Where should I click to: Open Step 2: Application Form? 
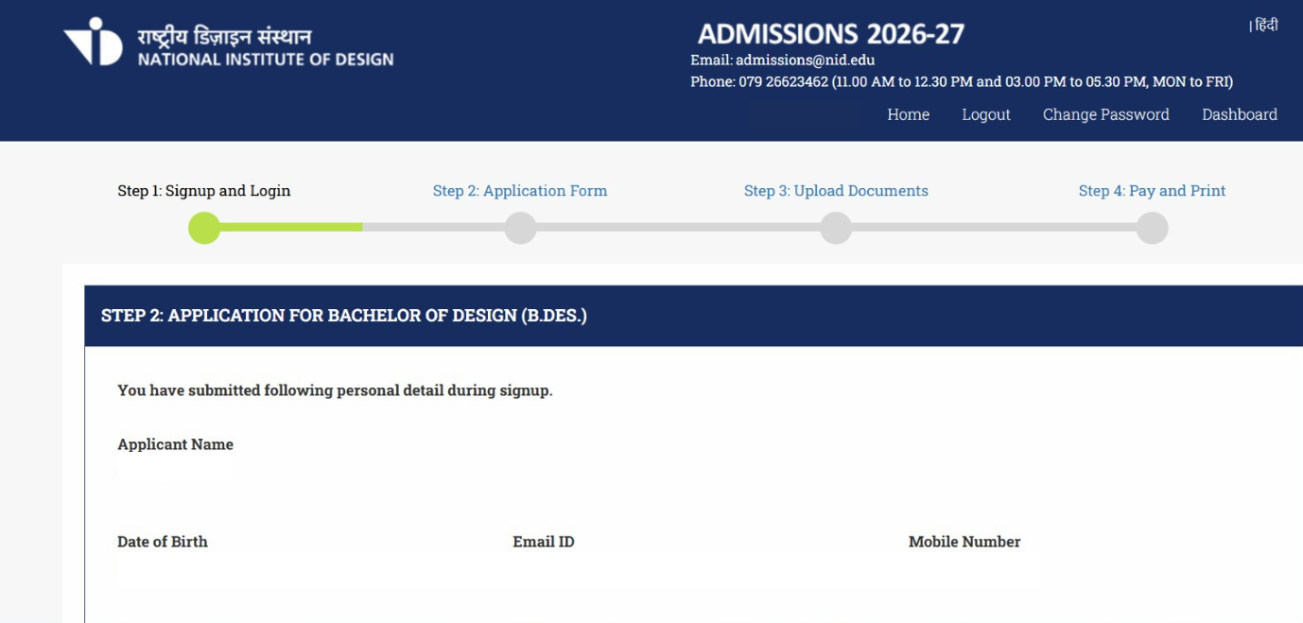pyautogui.click(x=519, y=191)
